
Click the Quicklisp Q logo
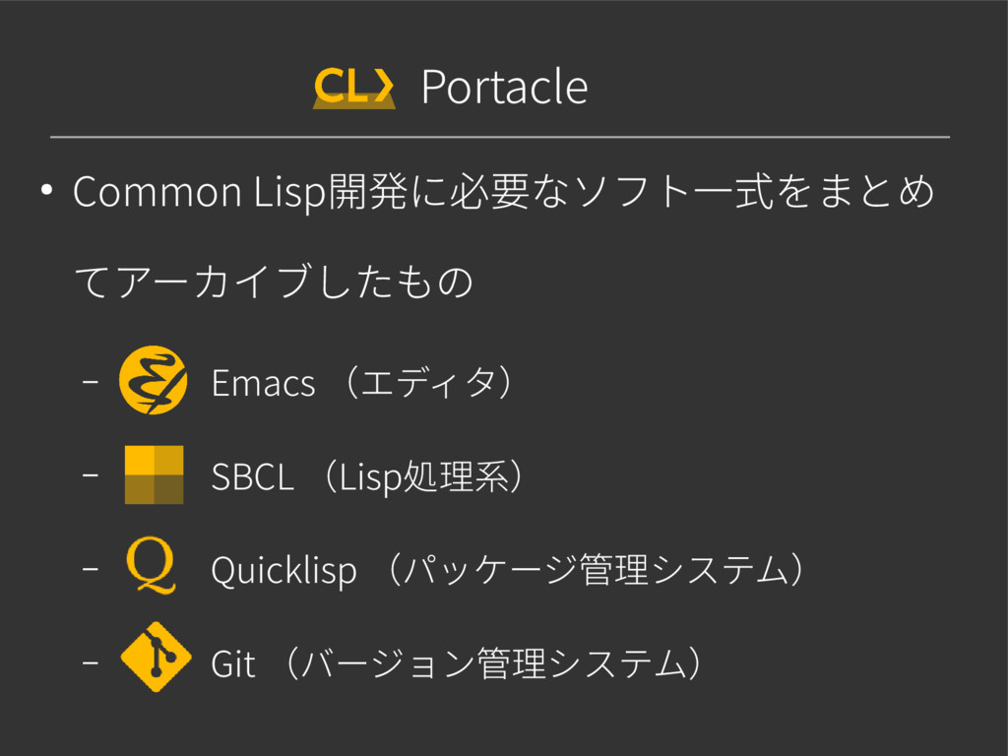click(x=151, y=565)
